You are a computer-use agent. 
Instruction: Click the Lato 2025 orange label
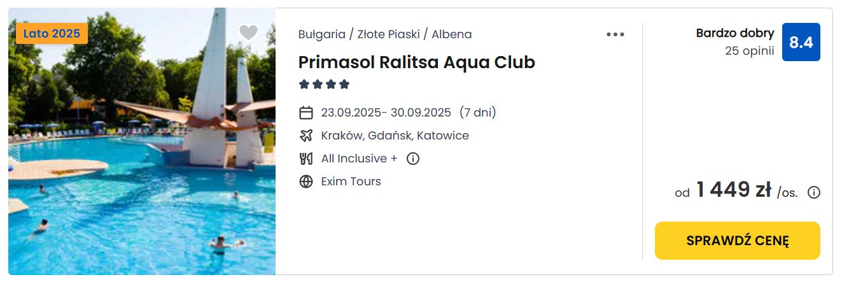pyautogui.click(x=52, y=34)
